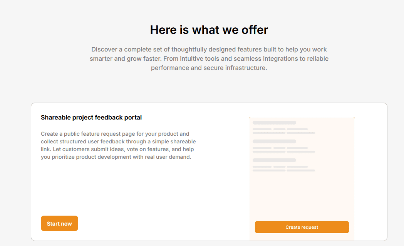Image resolution: width=404 pixels, height=246 pixels.
Task: Click the top placeholder title bar in preview
Action: coord(274,123)
